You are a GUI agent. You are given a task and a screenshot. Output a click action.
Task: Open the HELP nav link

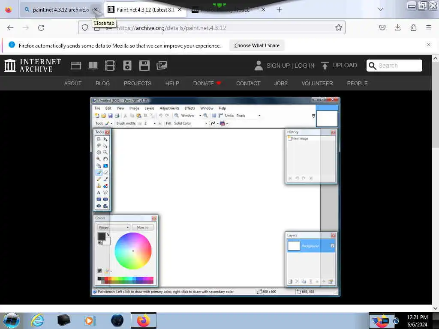(x=172, y=84)
